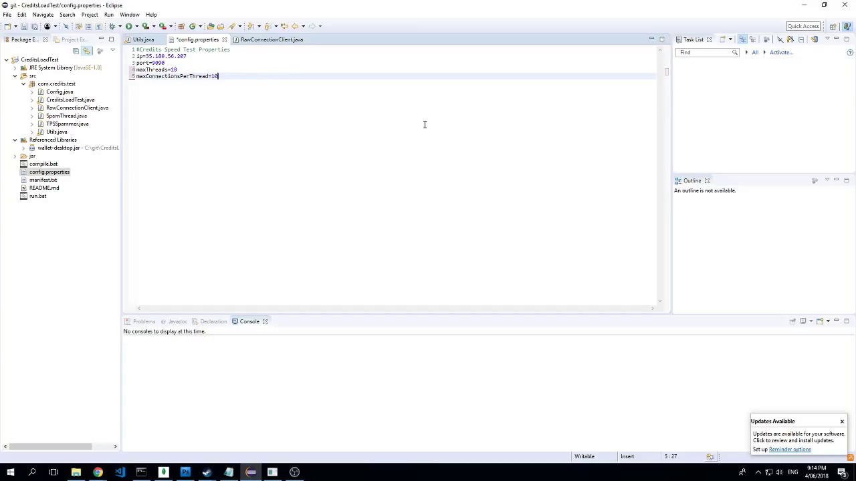Close the config.properties editor tab
The width and height of the screenshot is (856, 481).
pyautogui.click(x=225, y=39)
